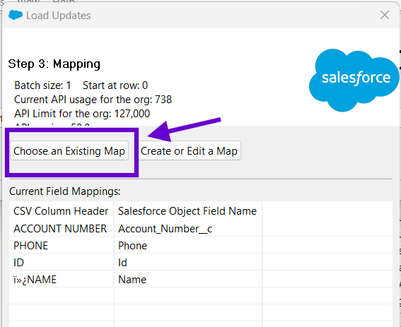401x327 pixels.
Task: Select the Id Salesforce field cell
Action: click(x=188, y=262)
